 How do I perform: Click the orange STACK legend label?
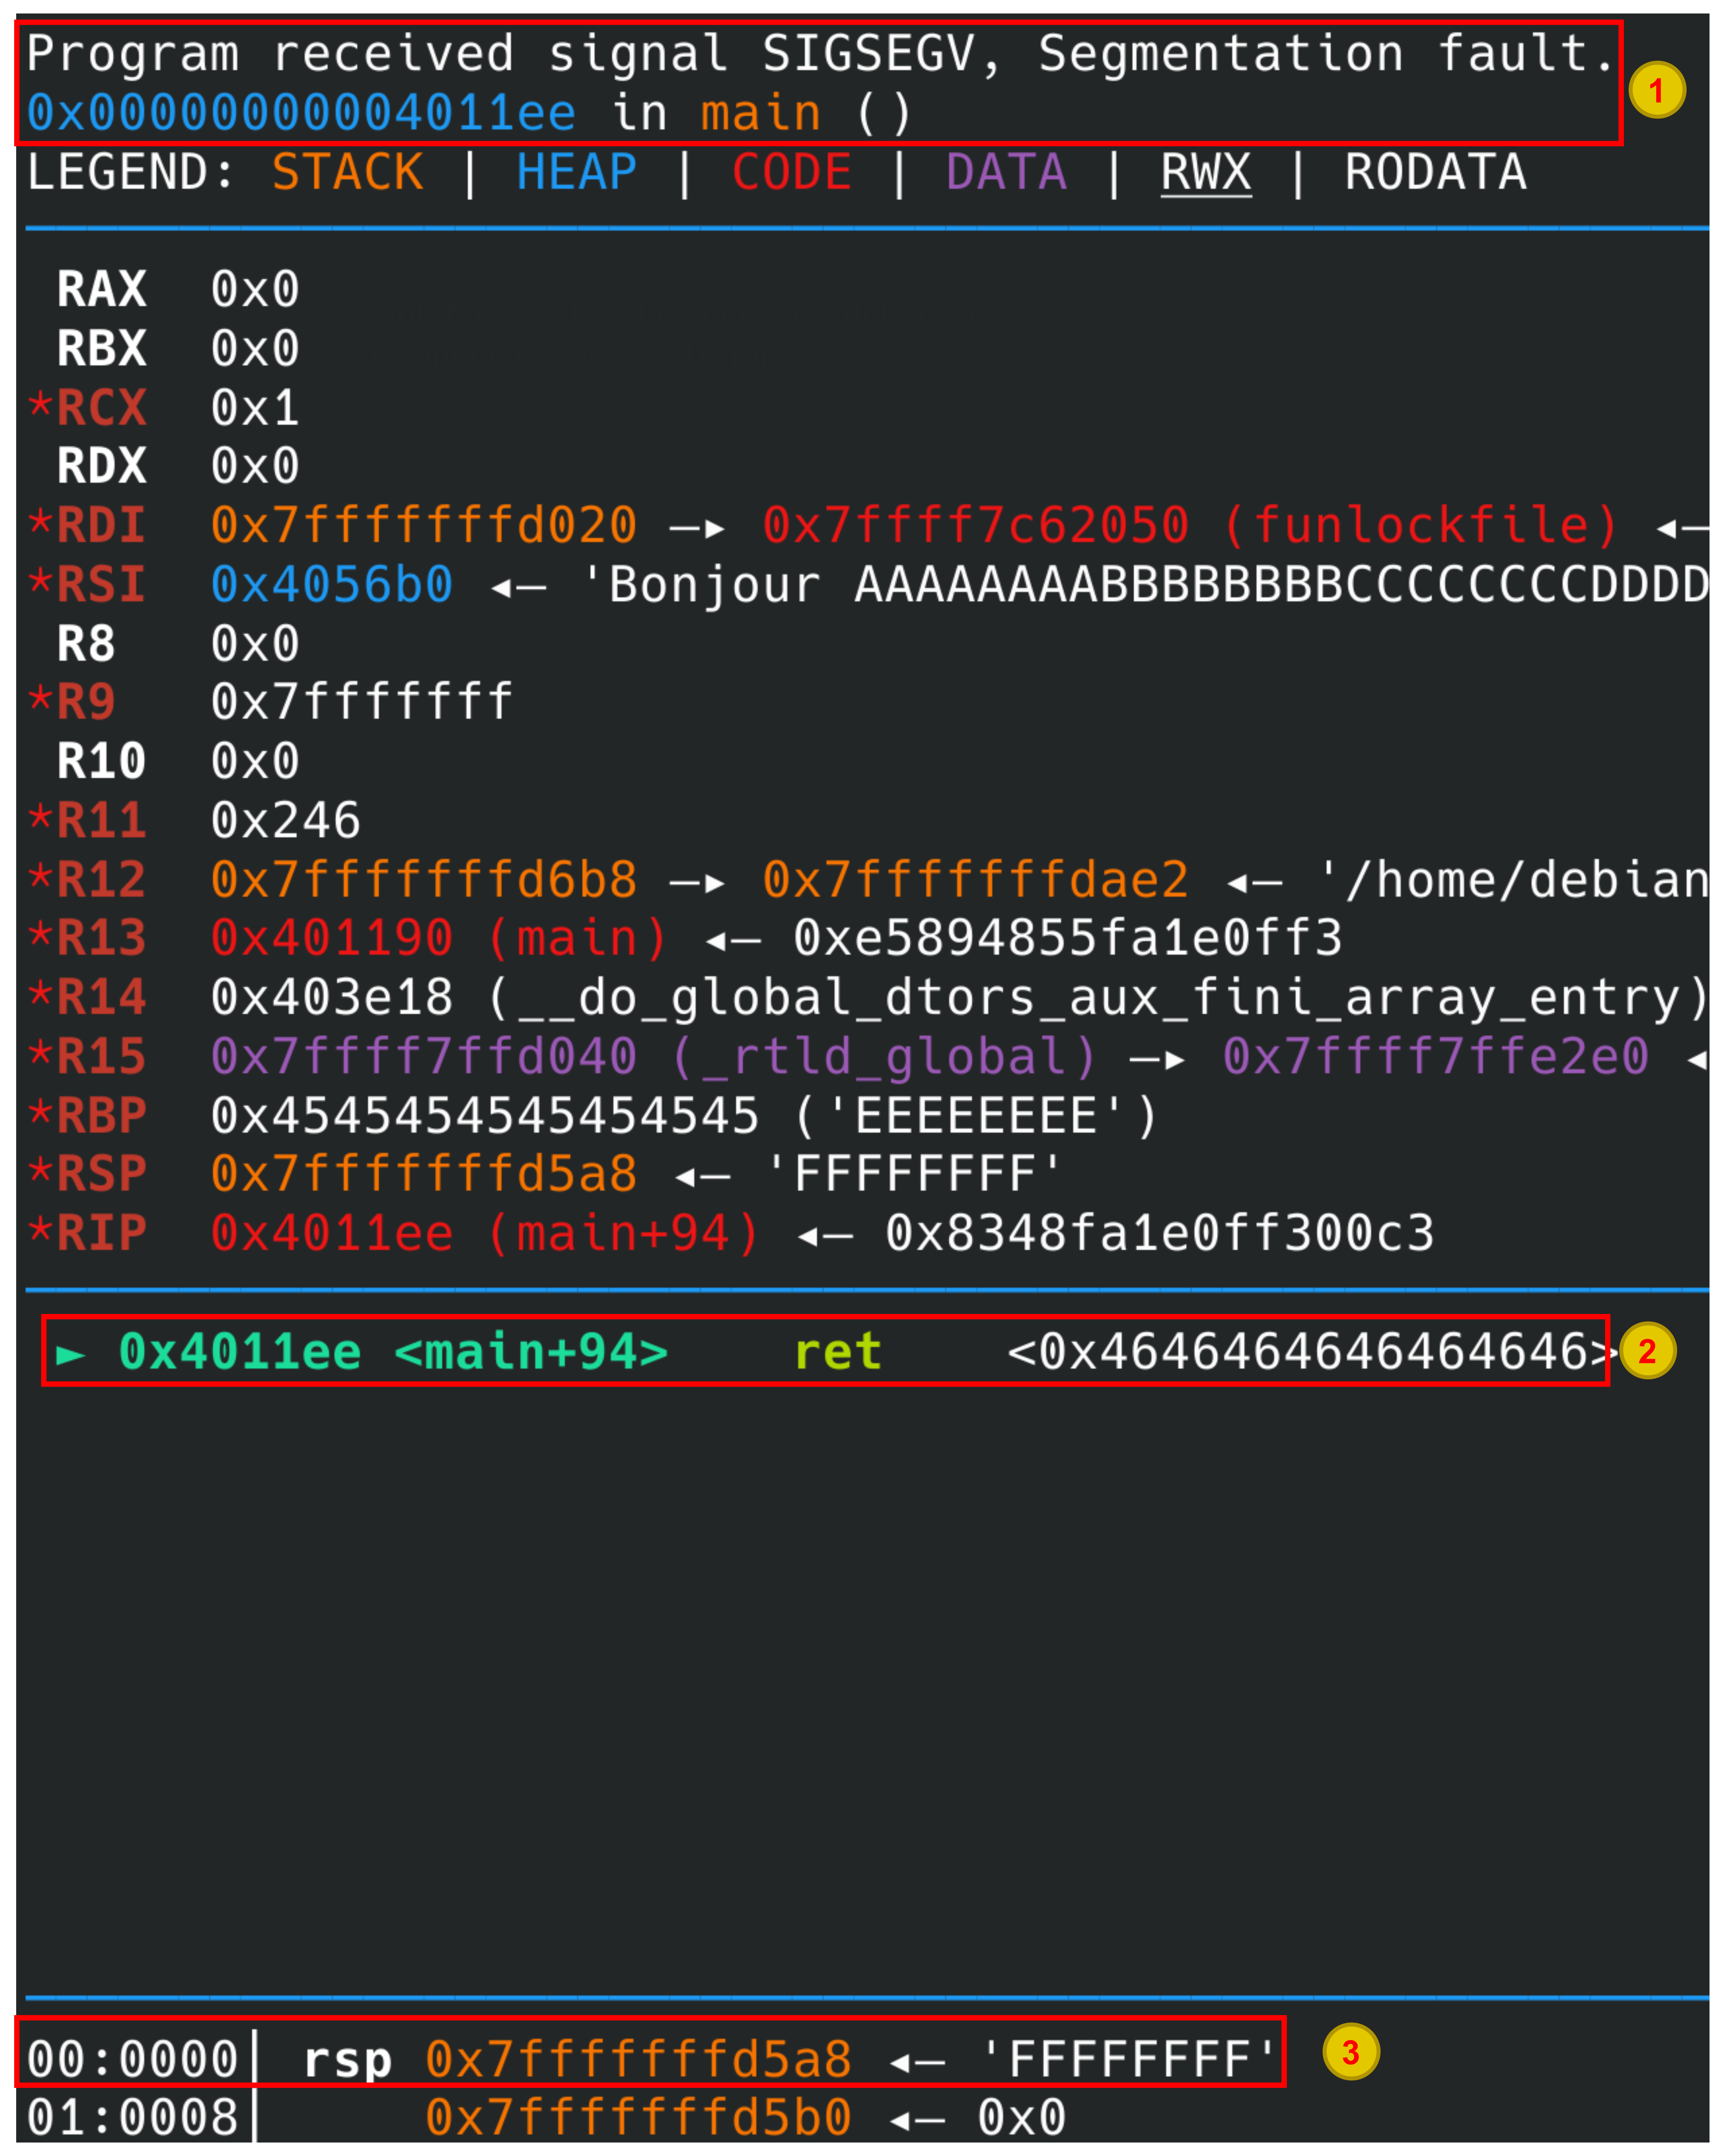[347, 172]
